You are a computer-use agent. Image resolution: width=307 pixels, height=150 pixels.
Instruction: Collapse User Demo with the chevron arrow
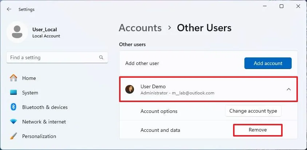(288, 89)
